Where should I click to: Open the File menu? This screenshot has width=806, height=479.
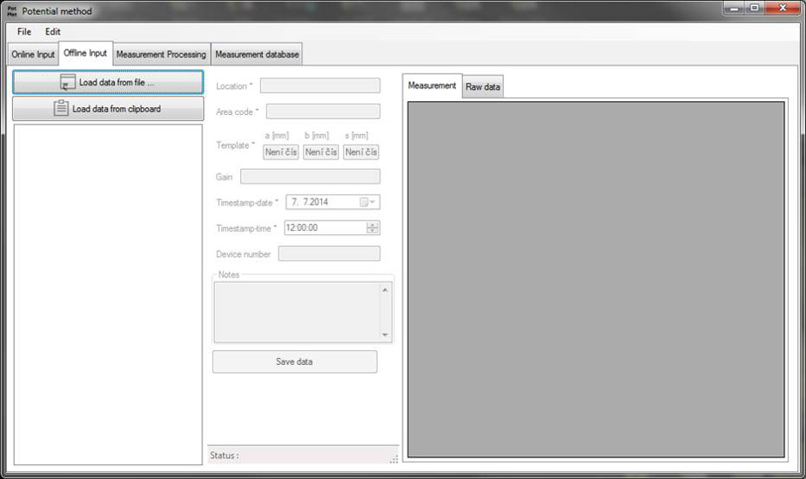click(x=24, y=31)
